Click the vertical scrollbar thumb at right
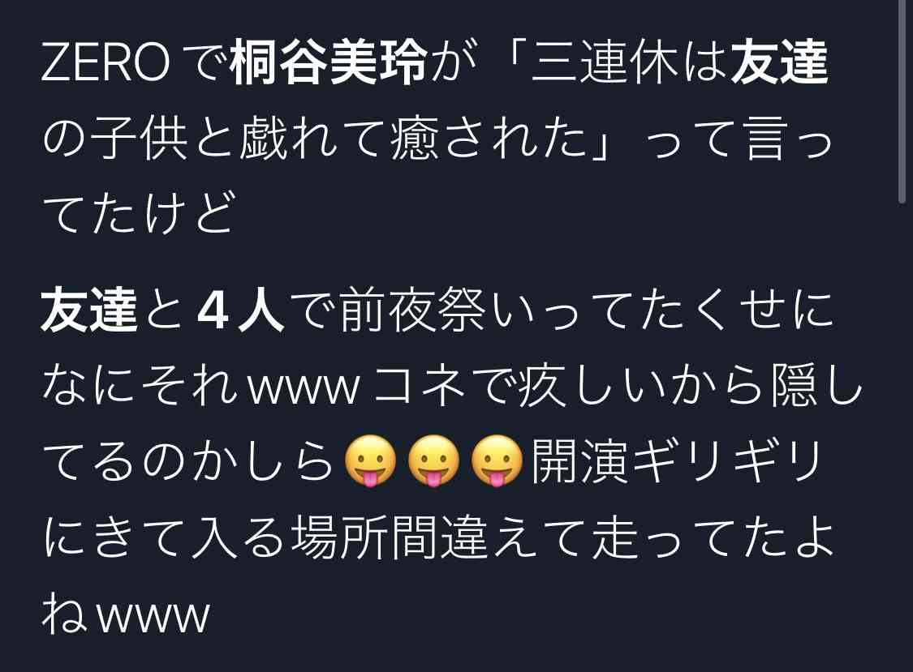Viewport: 913px width, 672px height. tap(902, 102)
